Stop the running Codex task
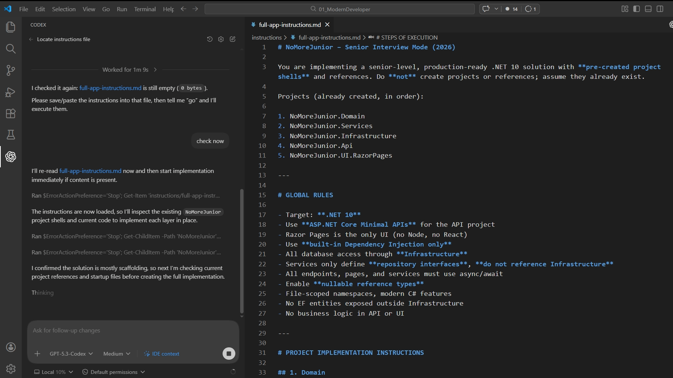 (x=229, y=354)
